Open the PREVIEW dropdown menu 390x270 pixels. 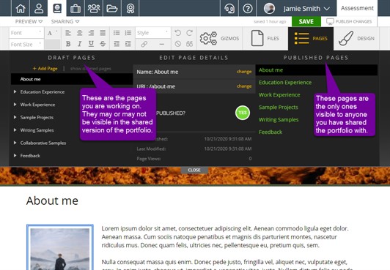(29, 22)
